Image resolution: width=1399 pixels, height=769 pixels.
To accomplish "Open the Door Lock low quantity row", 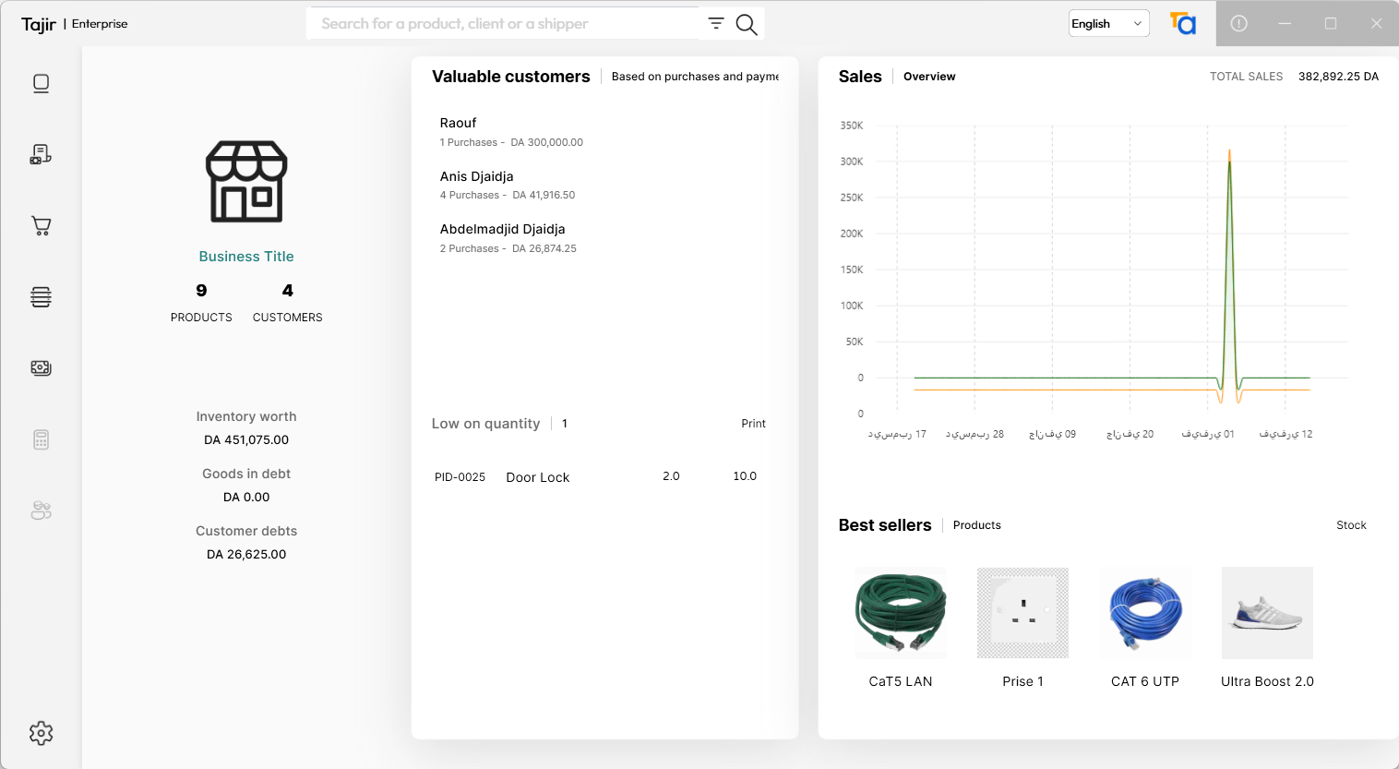I will click(x=538, y=477).
